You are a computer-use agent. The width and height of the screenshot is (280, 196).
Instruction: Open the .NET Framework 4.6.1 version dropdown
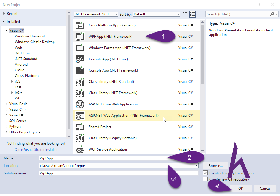click(96, 14)
